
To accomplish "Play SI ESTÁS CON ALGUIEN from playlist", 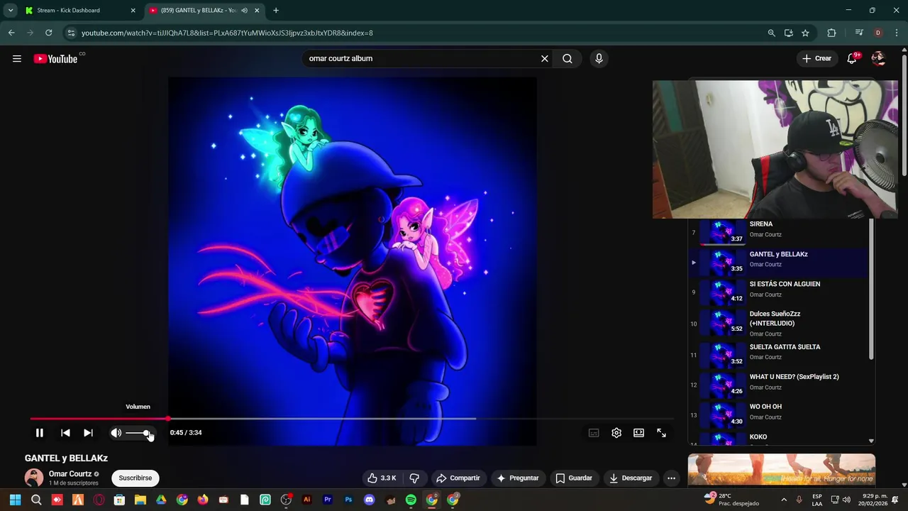I will 779,292.
